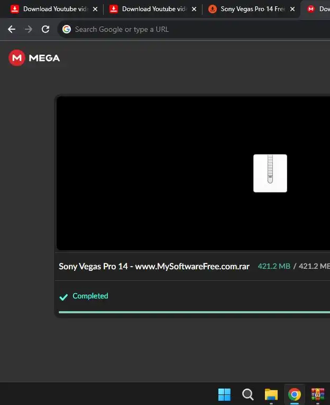Click the Search Google or type a URL field
The image size is (330, 405).
[195, 29]
